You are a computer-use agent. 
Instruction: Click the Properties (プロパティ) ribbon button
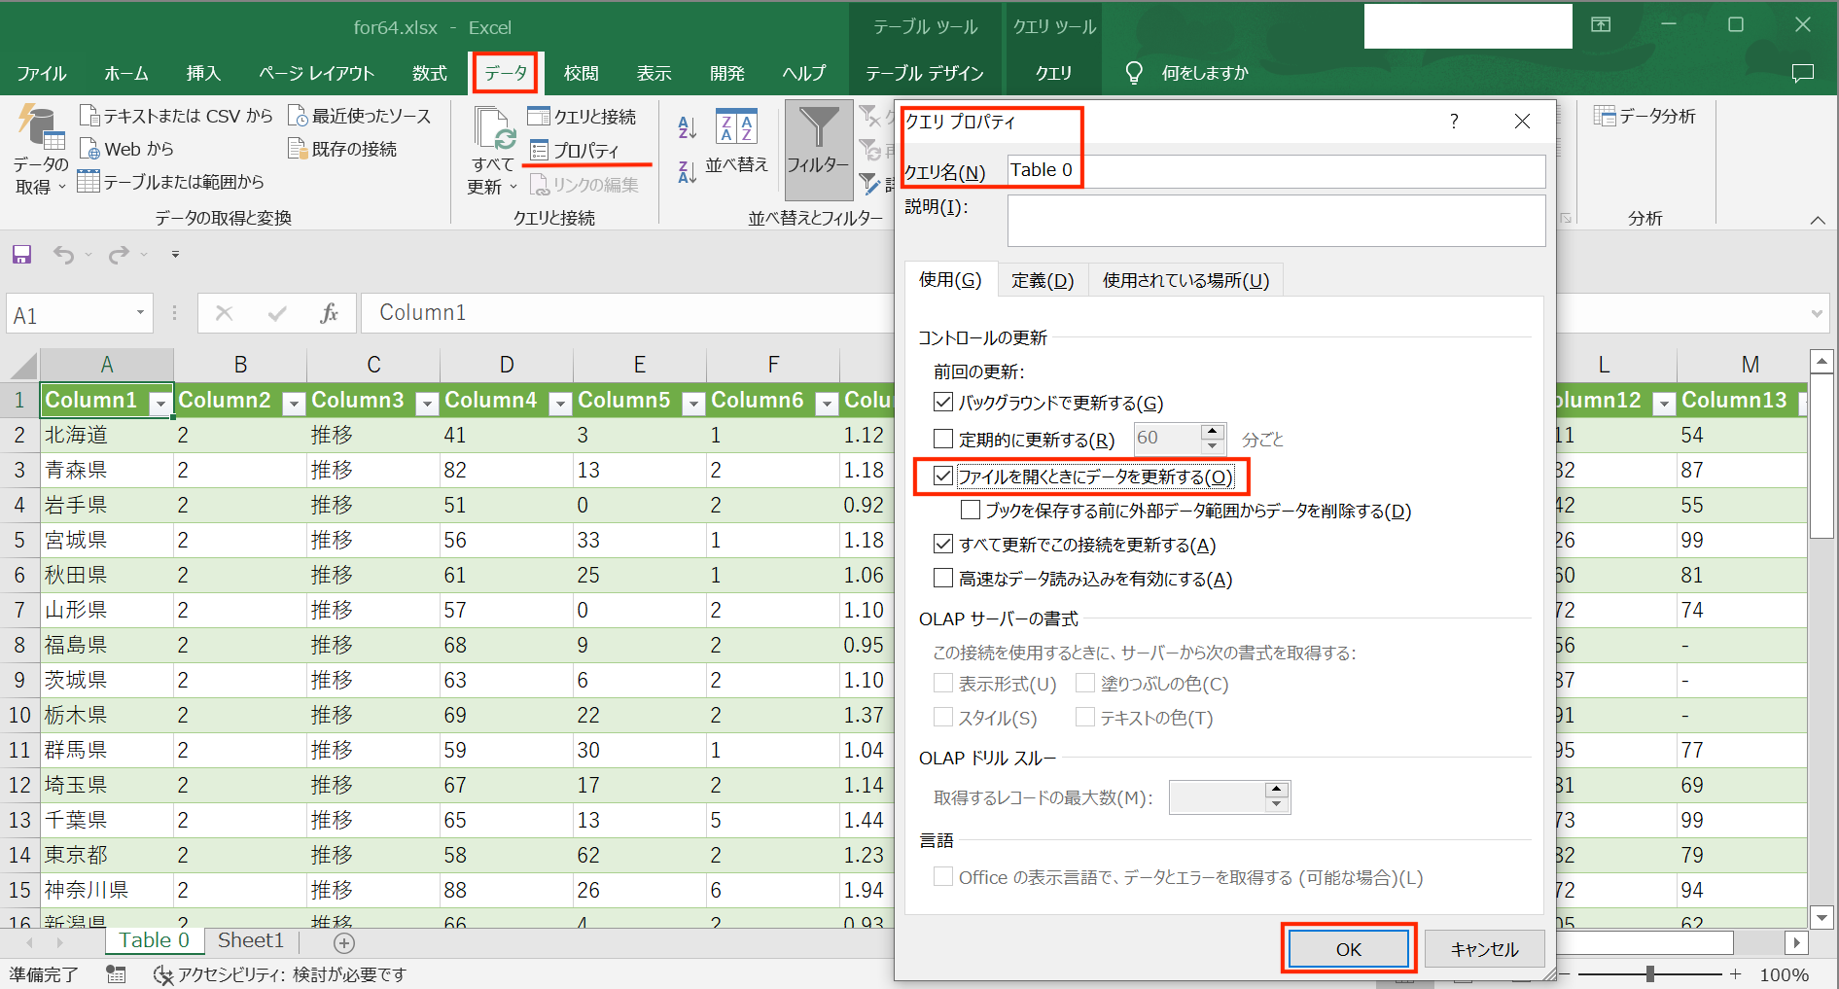point(575,151)
